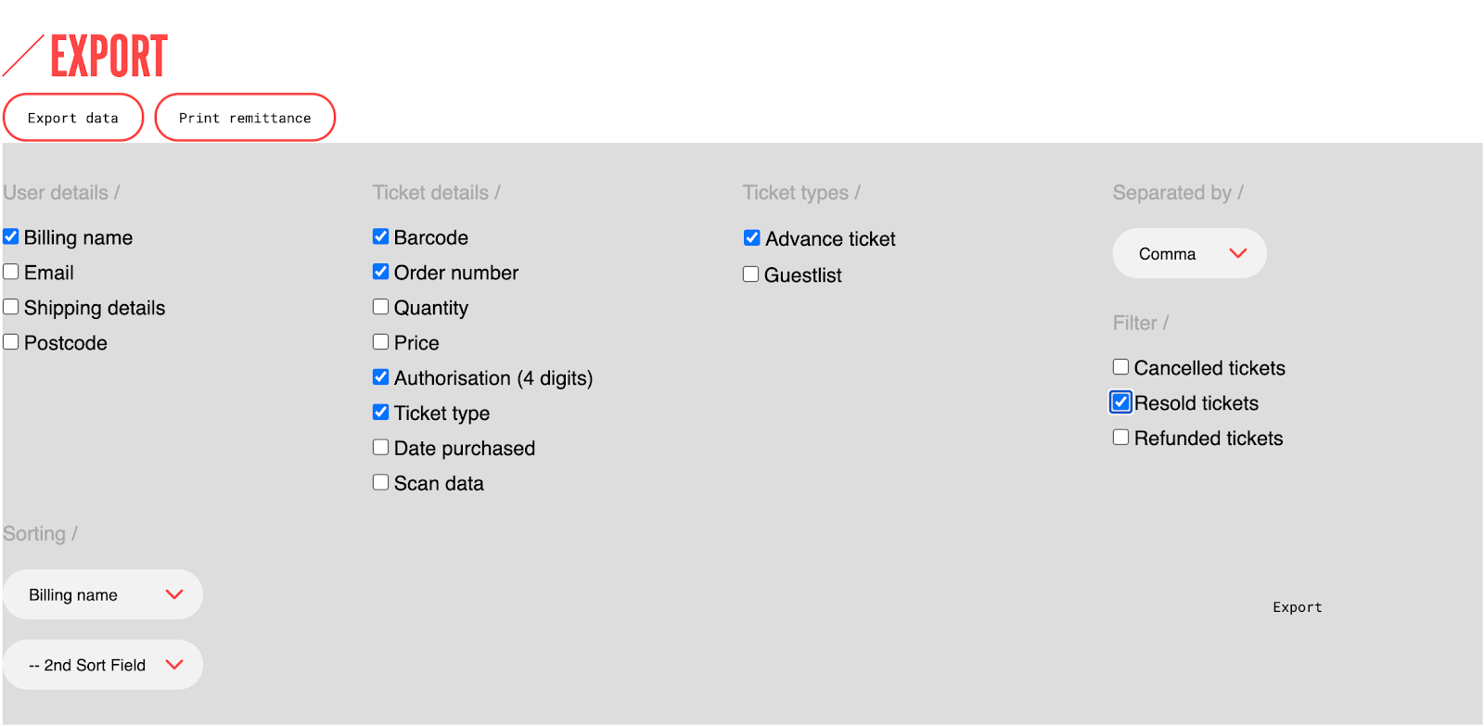Expand the Billing name sorting dropdown
This screenshot has height=726, width=1484.
[x=103, y=594]
